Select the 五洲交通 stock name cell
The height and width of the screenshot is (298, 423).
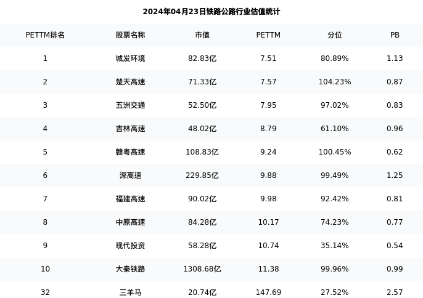coord(130,105)
